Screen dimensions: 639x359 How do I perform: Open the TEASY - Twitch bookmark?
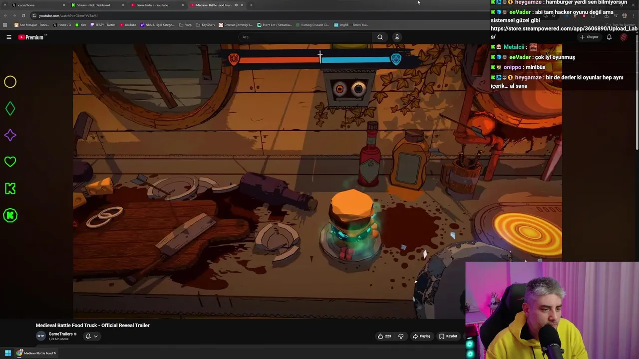point(103,24)
